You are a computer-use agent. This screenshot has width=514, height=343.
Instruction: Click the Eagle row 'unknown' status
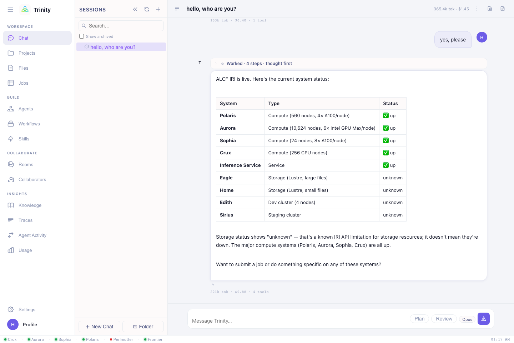tap(393, 178)
